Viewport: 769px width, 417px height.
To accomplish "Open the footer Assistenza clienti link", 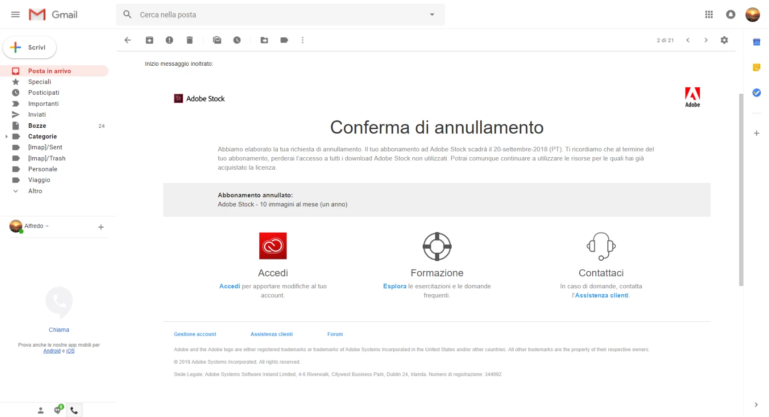I will (x=272, y=334).
